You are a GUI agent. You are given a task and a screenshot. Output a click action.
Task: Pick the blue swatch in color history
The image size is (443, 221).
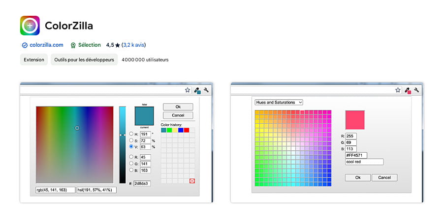pyautogui.click(x=181, y=130)
